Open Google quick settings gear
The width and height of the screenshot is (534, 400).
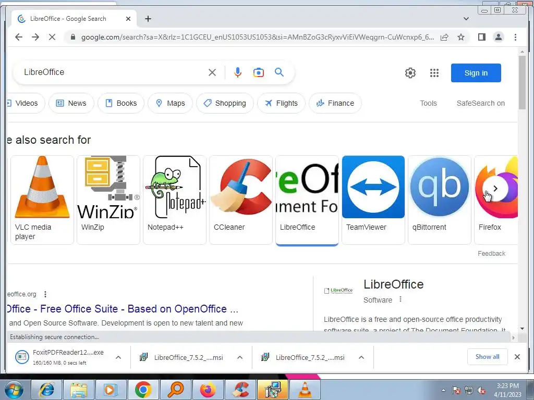(x=410, y=73)
